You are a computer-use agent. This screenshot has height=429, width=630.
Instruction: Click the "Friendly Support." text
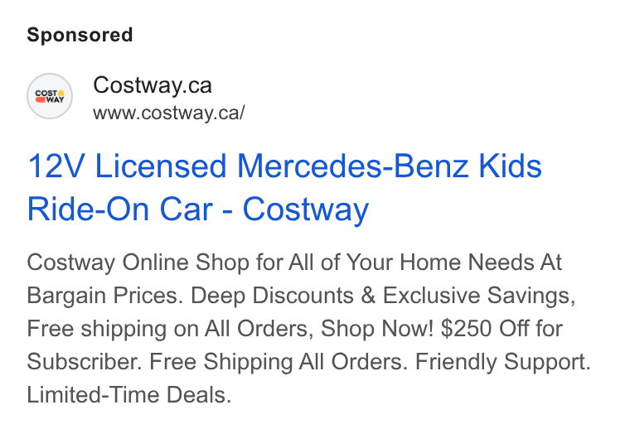pos(503,362)
